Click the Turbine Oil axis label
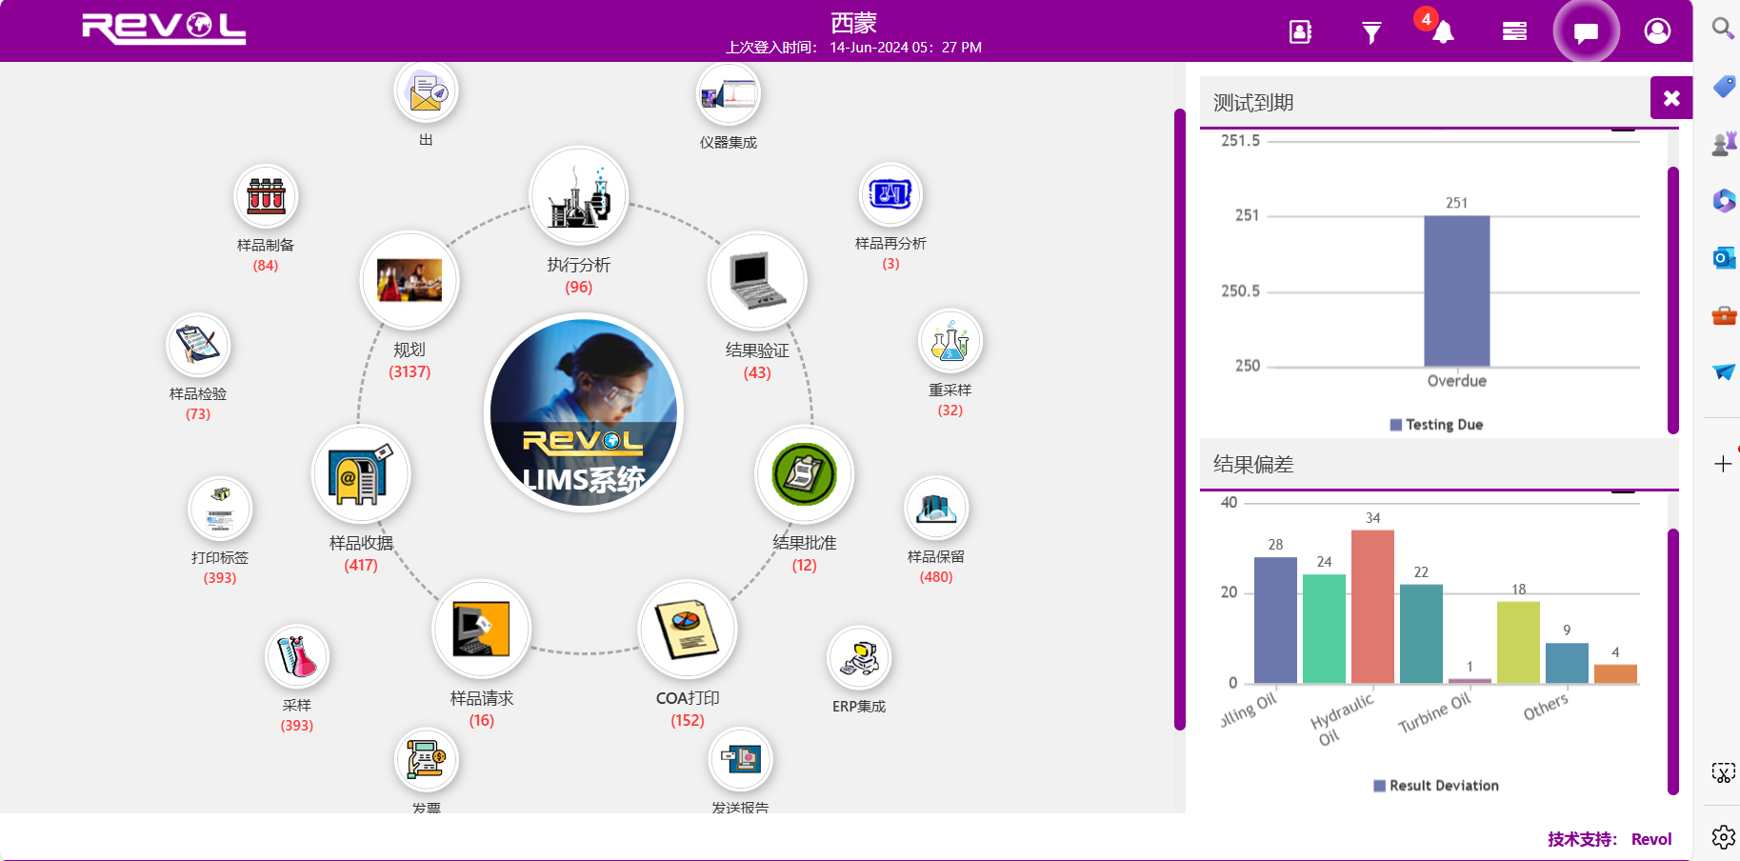 click(x=1434, y=712)
